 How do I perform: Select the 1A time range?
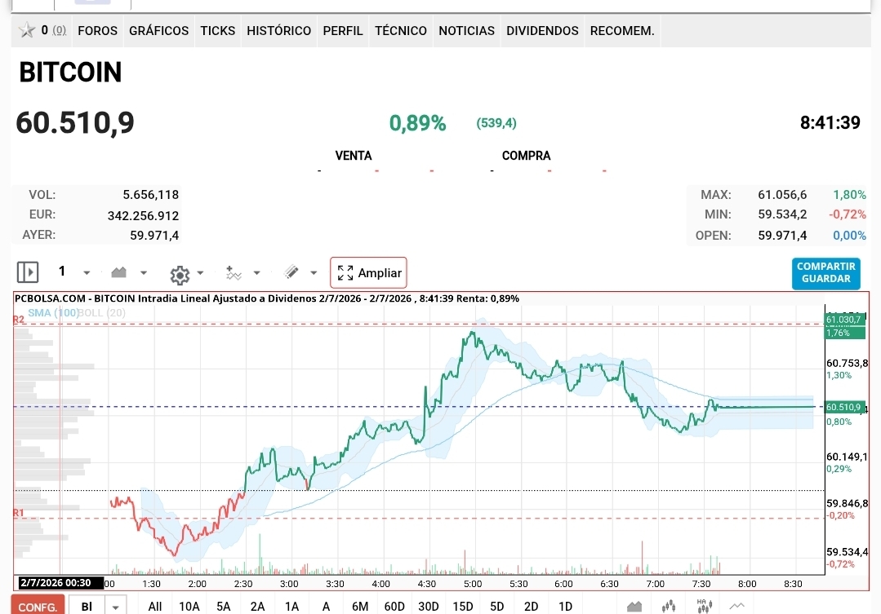[291, 607]
